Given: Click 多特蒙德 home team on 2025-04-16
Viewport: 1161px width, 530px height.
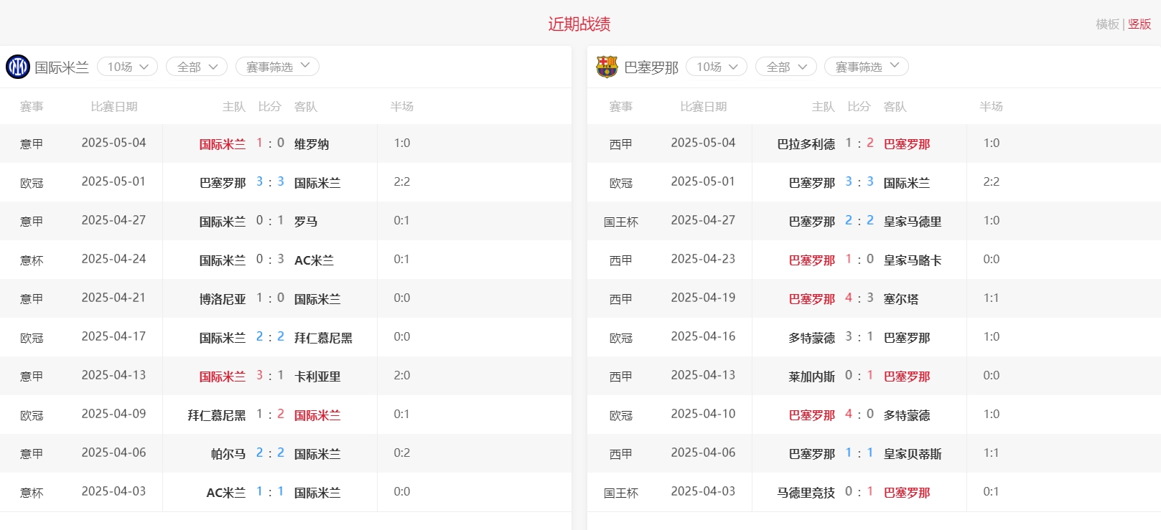Looking at the screenshot, I should click(811, 338).
